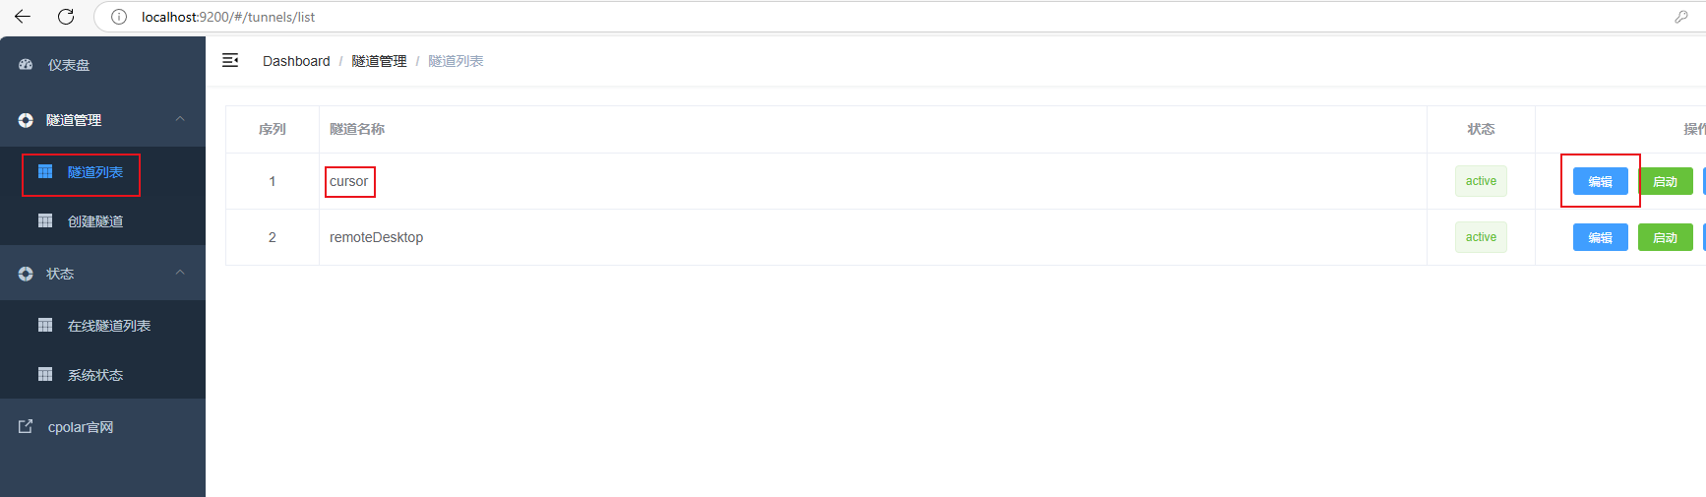Collapse the 状态 menu chevron
Image resolution: width=1706 pixels, height=497 pixels.
click(x=180, y=273)
